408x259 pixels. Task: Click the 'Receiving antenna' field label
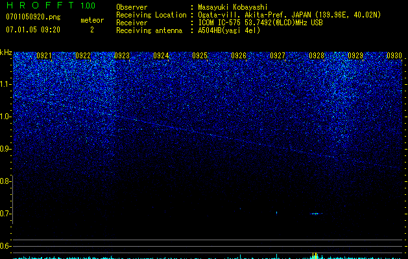click(149, 30)
